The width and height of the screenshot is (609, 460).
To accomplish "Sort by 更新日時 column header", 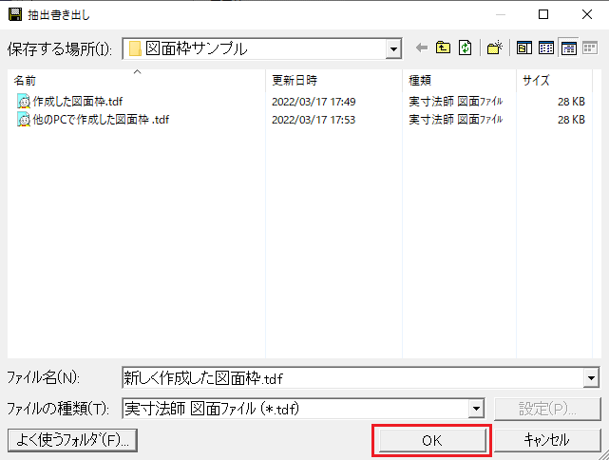I will [x=334, y=80].
